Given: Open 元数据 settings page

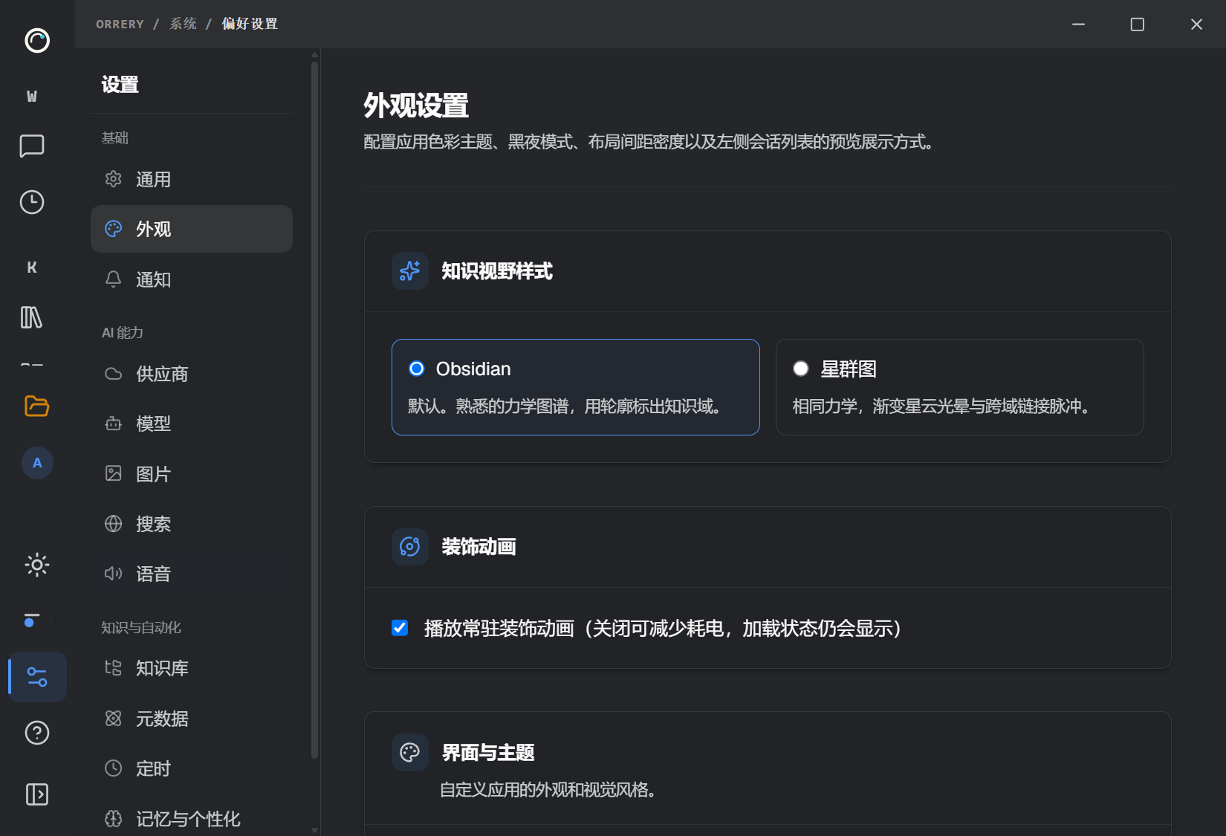Looking at the screenshot, I should click(192, 719).
